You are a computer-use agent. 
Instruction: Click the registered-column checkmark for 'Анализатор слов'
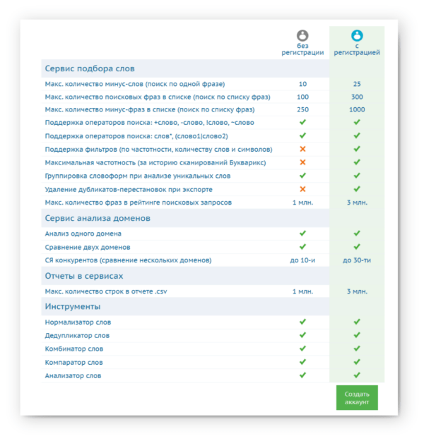coord(357,375)
